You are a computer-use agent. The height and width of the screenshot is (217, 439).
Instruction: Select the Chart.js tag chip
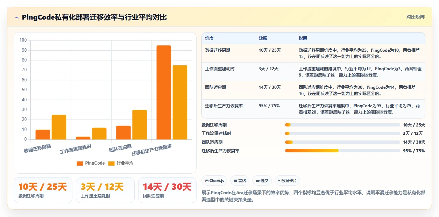(214, 181)
